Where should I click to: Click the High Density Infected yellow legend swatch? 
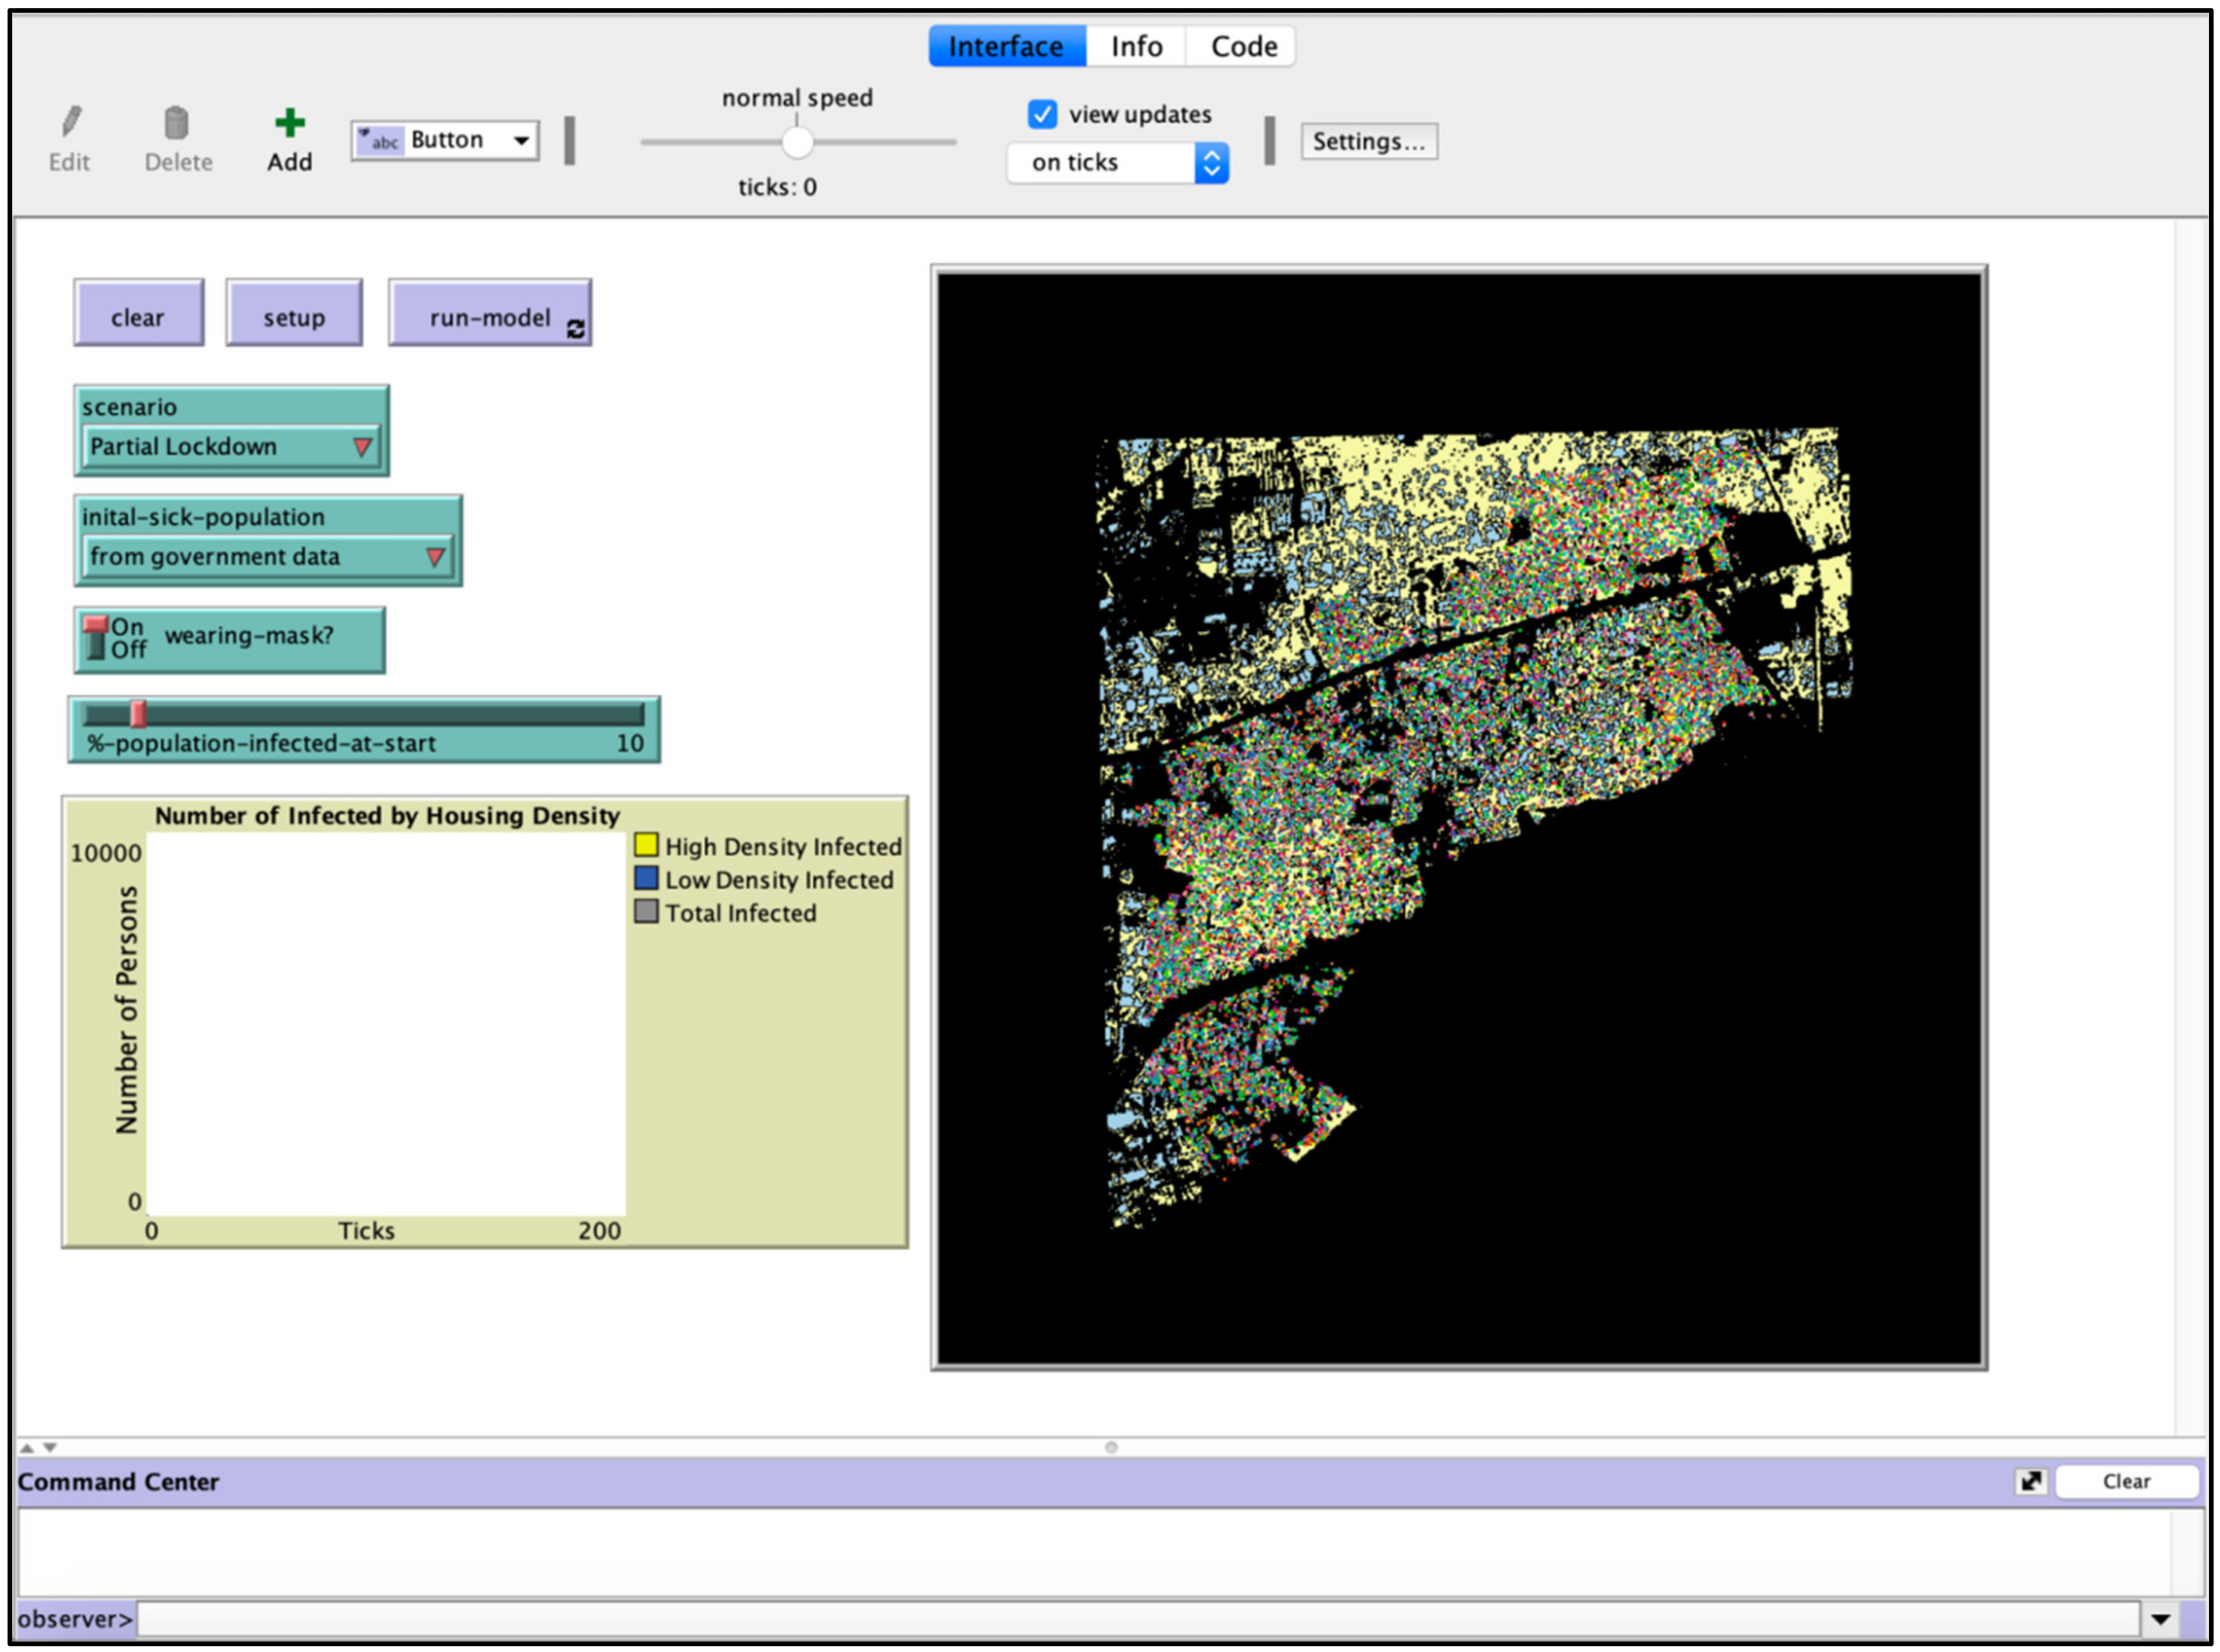pyautogui.click(x=646, y=845)
